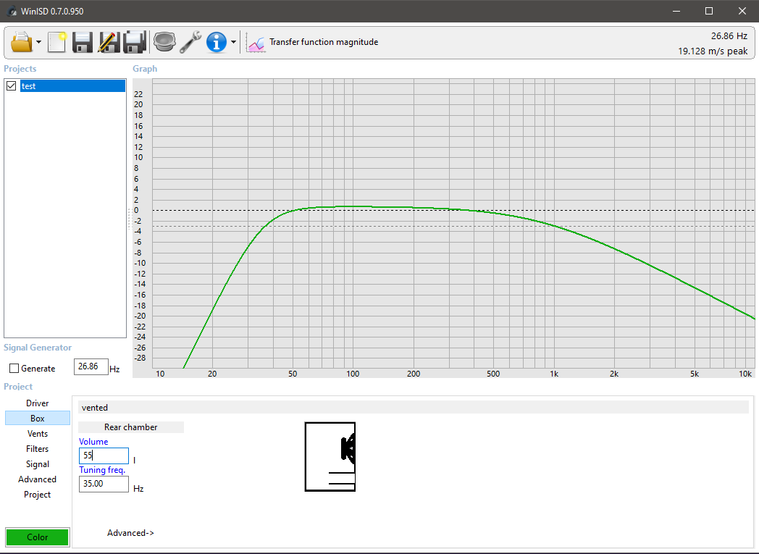Image resolution: width=759 pixels, height=554 pixels.
Task: Click the vented box diagram image
Action: click(330, 457)
